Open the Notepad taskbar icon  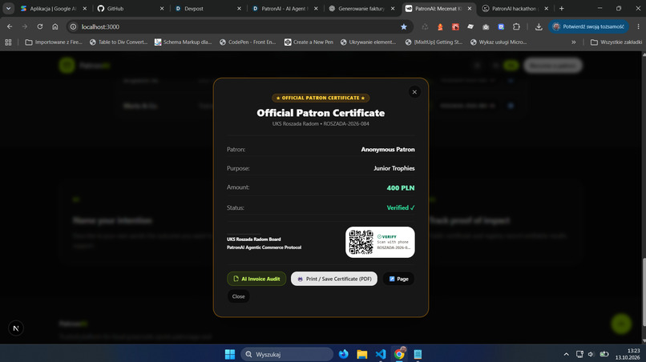[x=418, y=354]
